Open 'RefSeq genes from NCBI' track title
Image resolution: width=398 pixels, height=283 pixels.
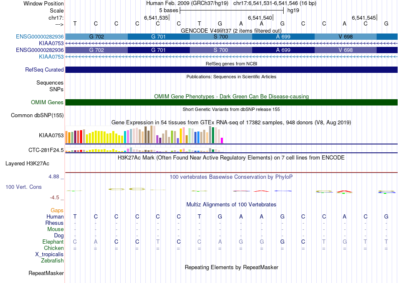[231, 64]
